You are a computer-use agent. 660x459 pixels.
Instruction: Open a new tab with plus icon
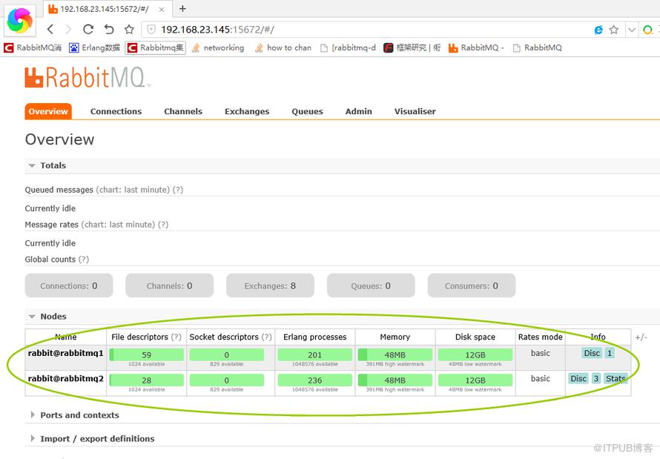[182, 8]
